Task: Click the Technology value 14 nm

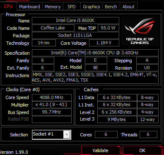Action: [x=44, y=43]
